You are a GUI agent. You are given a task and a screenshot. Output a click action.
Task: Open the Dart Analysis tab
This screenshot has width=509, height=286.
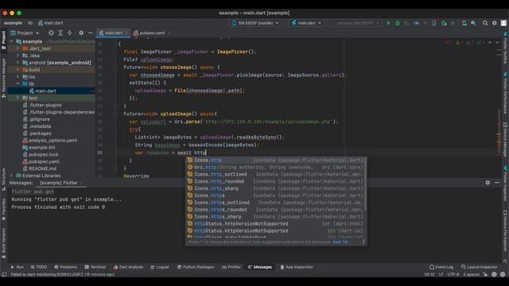point(128,267)
